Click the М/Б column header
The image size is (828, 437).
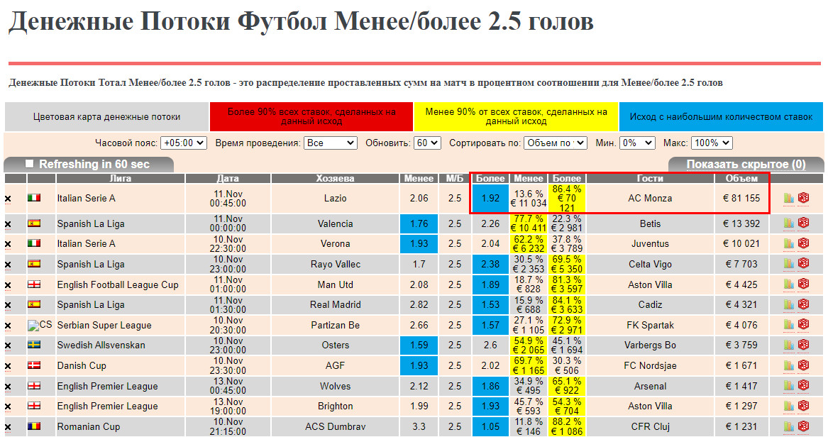pyautogui.click(x=455, y=178)
